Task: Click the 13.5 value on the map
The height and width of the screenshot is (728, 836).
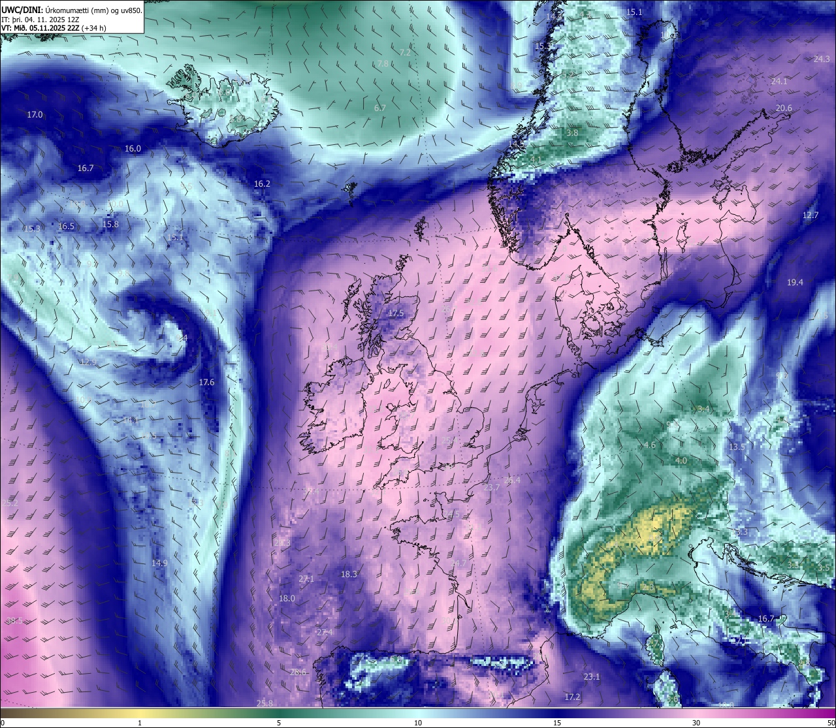Action: (737, 447)
